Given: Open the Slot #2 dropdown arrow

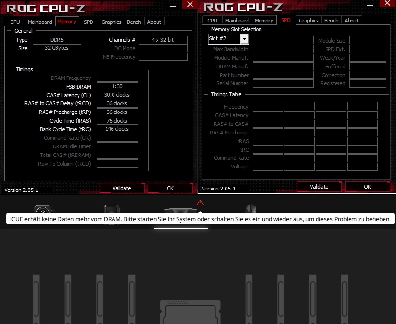Looking at the screenshot, I should 244,39.
